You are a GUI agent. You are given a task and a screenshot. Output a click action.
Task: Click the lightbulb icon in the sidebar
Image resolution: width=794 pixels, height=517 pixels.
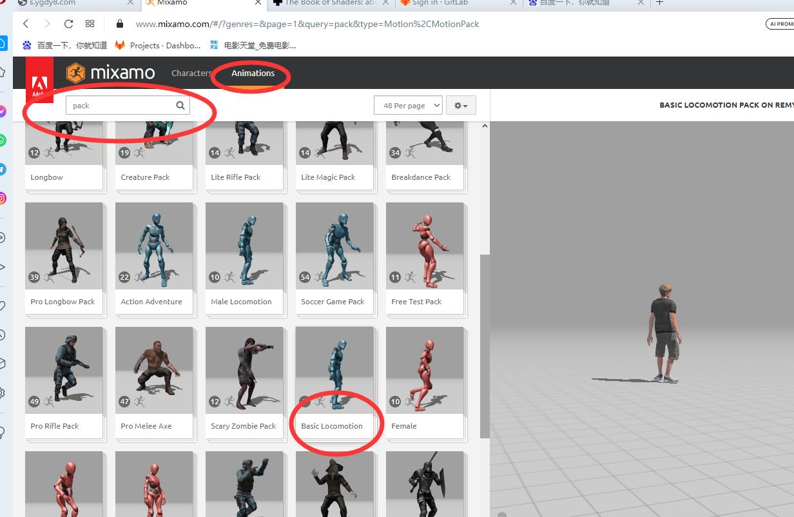coord(3,431)
